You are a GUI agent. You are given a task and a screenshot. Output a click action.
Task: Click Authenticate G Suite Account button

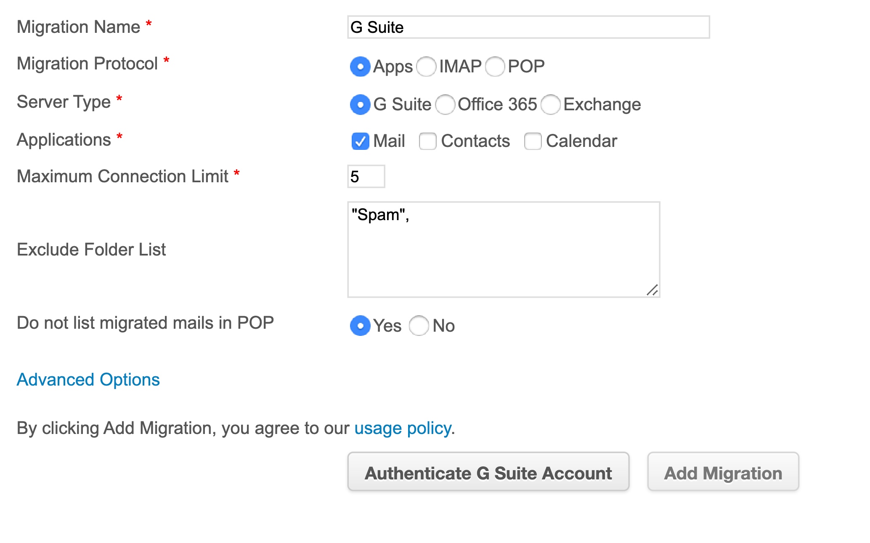coord(488,472)
